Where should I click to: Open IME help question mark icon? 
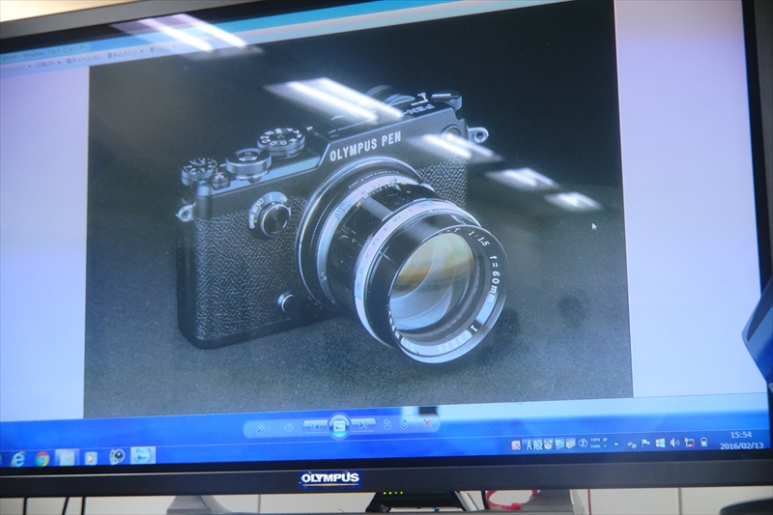[584, 443]
